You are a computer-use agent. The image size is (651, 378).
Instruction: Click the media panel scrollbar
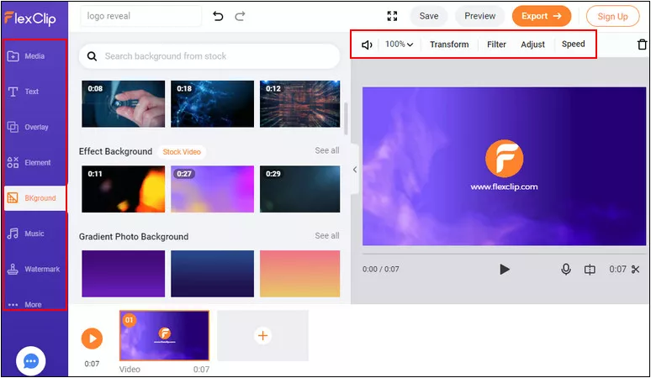tap(346, 118)
